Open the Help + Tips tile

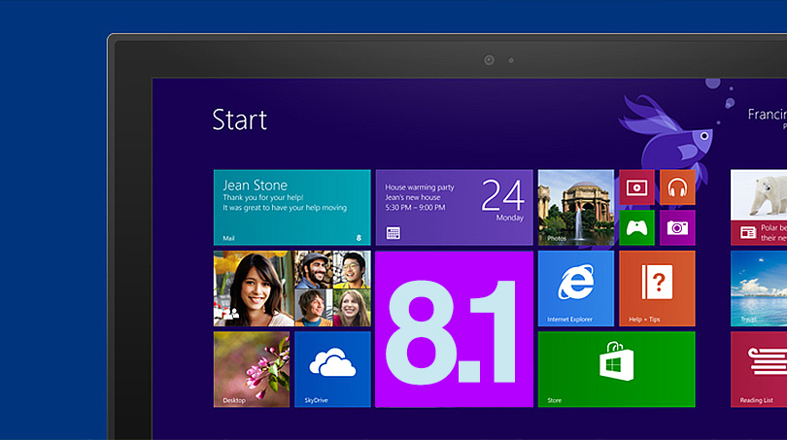(x=657, y=288)
